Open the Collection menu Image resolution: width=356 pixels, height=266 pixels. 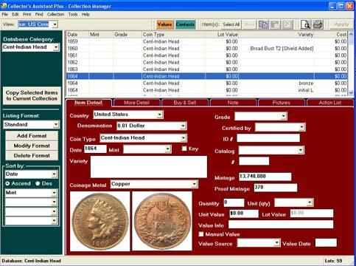[55, 14]
